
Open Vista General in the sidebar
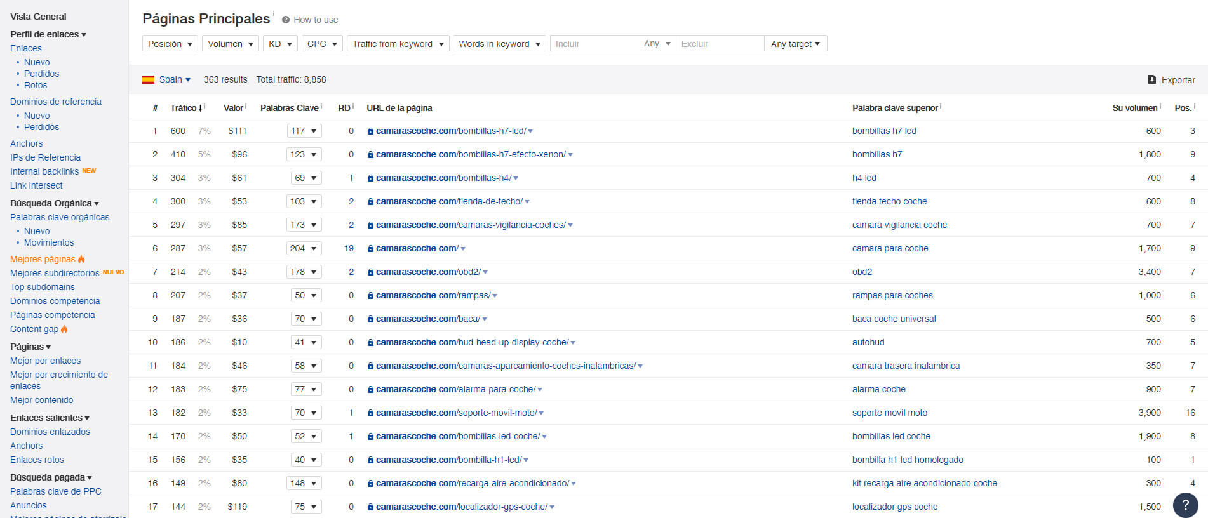tap(38, 17)
